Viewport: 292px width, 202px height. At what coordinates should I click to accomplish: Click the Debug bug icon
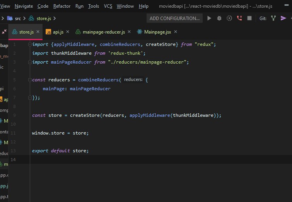tap(219, 18)
